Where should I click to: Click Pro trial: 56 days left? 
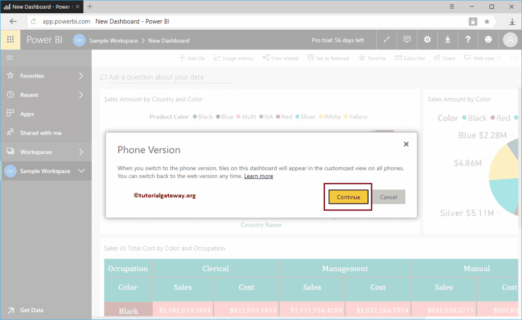pos(337,40)
